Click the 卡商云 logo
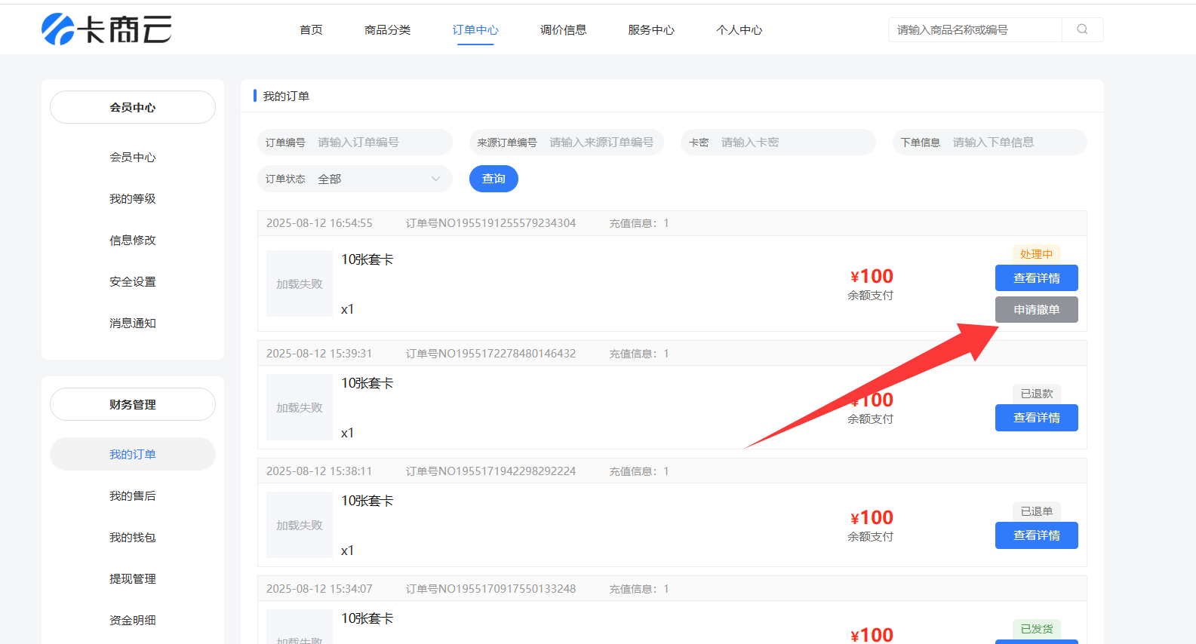This screenshot has width=1196, height=644. point(106,29)
